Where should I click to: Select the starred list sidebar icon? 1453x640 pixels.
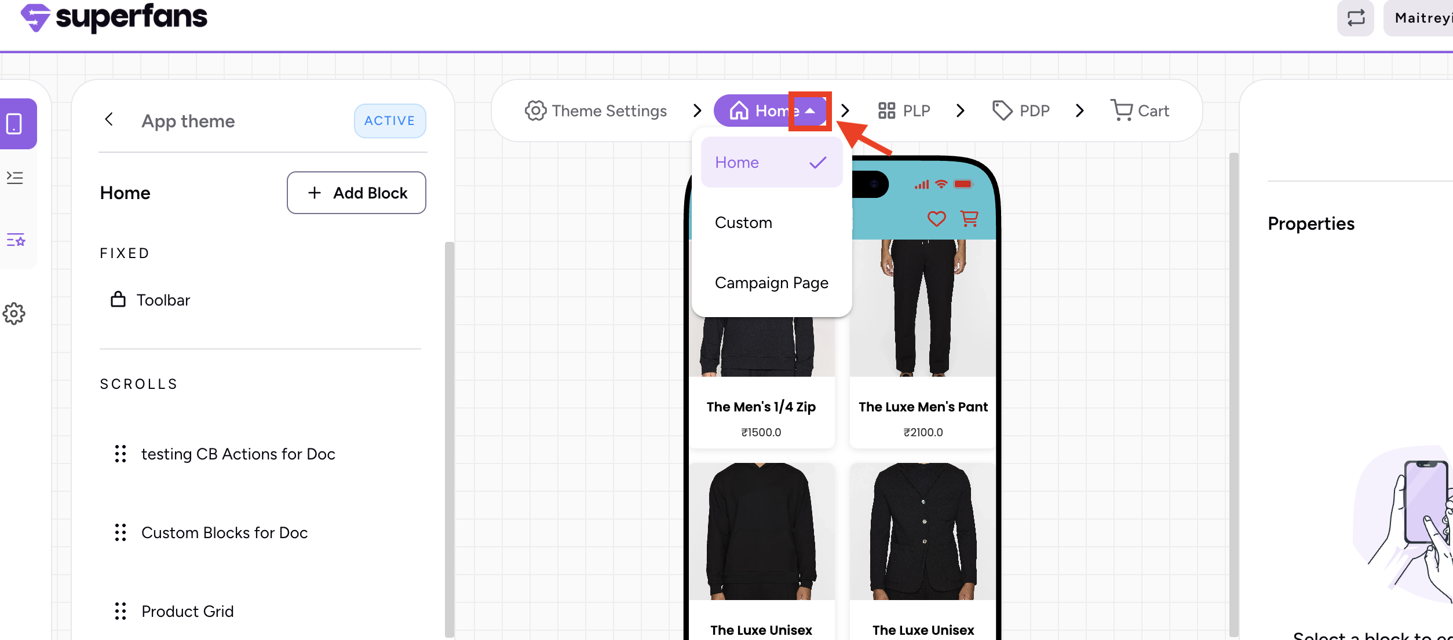point(16,240)
